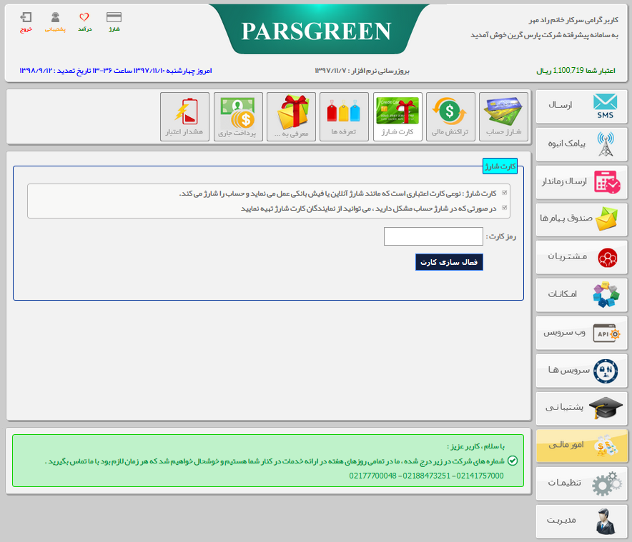This screenshot has height=542, width=632.
Task: Open the مدیریت (management) sidebar item
Action: pos(581,521)
